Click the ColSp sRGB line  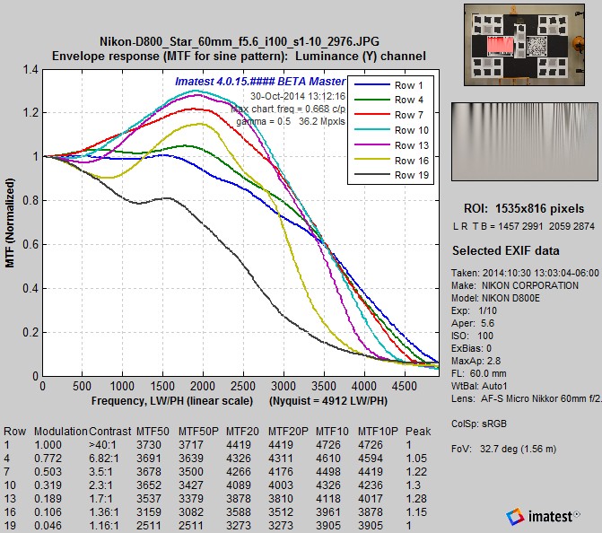click(479, 424)
